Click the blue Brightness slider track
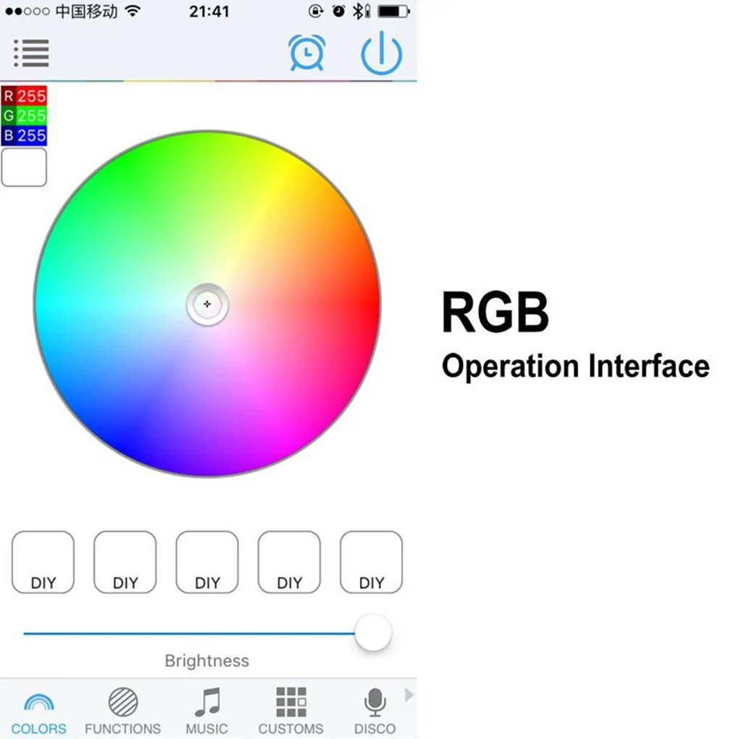 pyautogui.click(x=188, y=633)
